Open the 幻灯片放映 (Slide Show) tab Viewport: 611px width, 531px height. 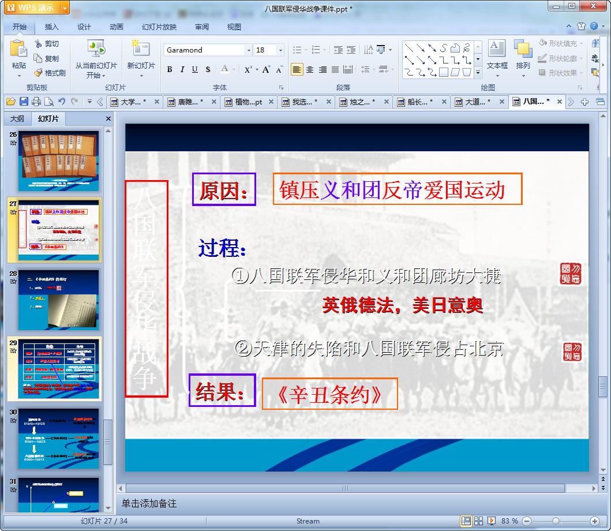[x=159, y=27]
